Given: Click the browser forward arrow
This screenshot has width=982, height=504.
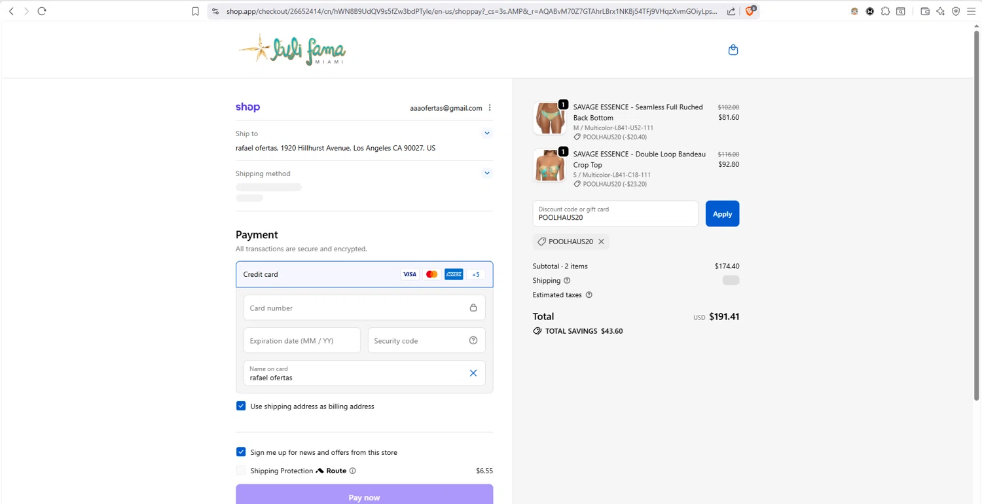Looking at the screenshot, I should click(26, 11).
